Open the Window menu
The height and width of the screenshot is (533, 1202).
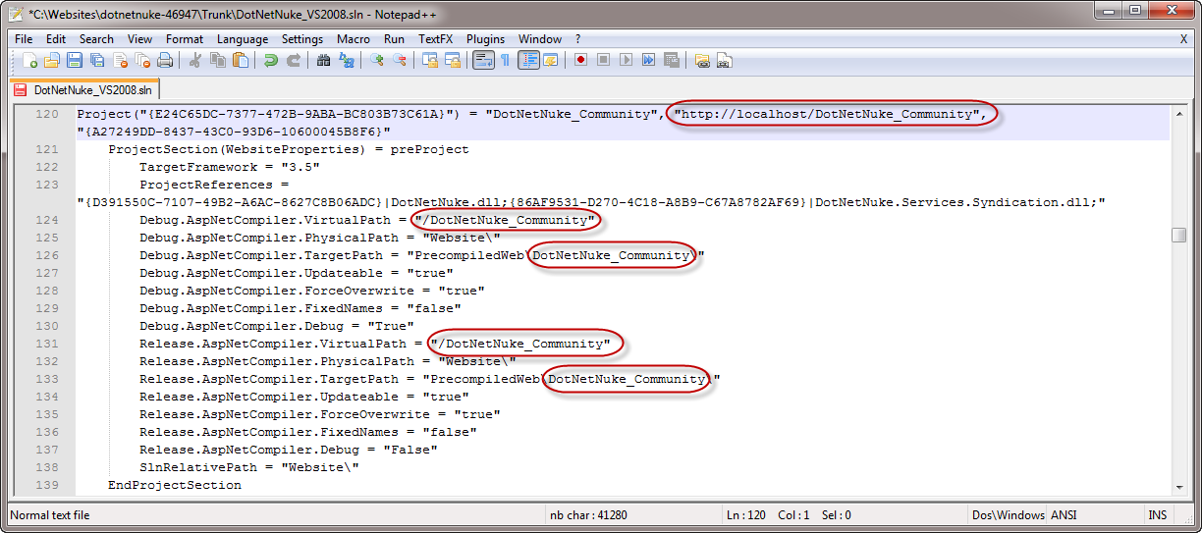coord(540,39)
